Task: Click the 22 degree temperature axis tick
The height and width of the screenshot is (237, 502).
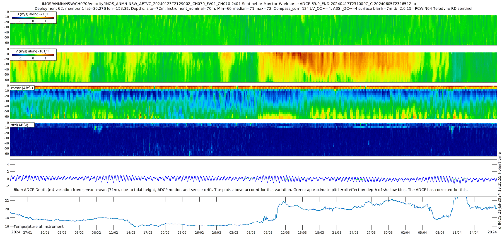Action: [x=7, y=200]
